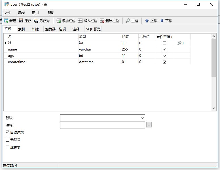Click the 删除栏位 (Delete Field) icon

(x=102, y=21)
